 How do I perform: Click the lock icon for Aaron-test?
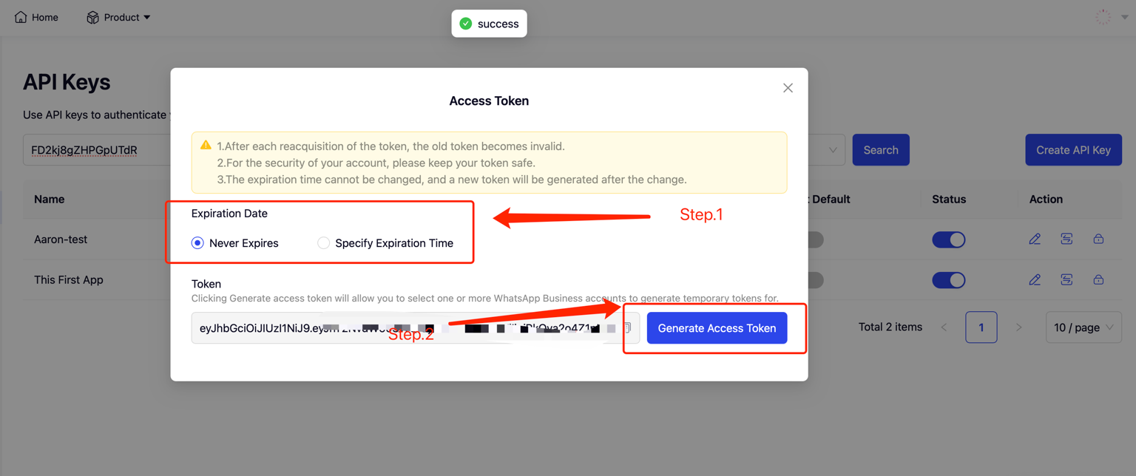(x=1098, y=239)
